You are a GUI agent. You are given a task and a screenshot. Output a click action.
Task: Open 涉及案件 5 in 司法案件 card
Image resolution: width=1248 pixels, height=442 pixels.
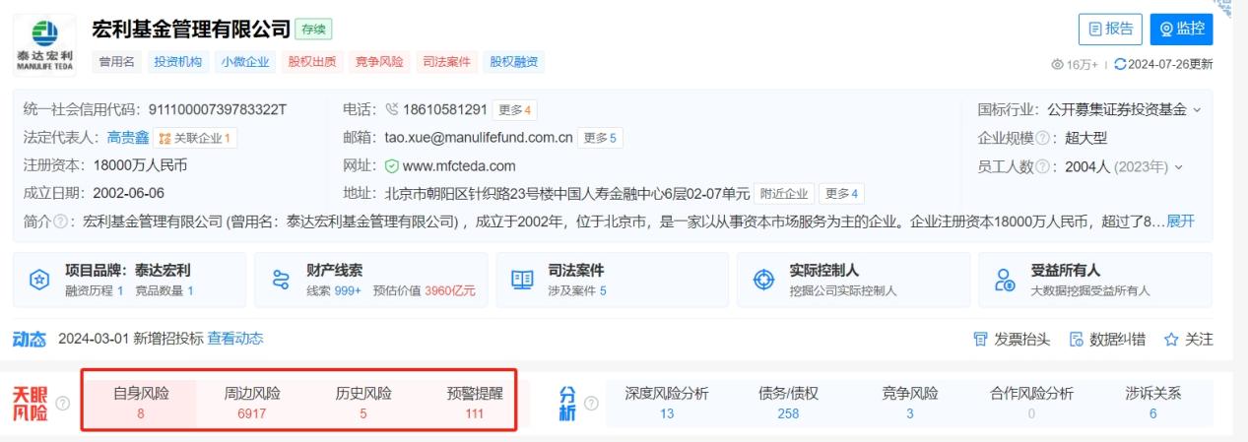577,290
